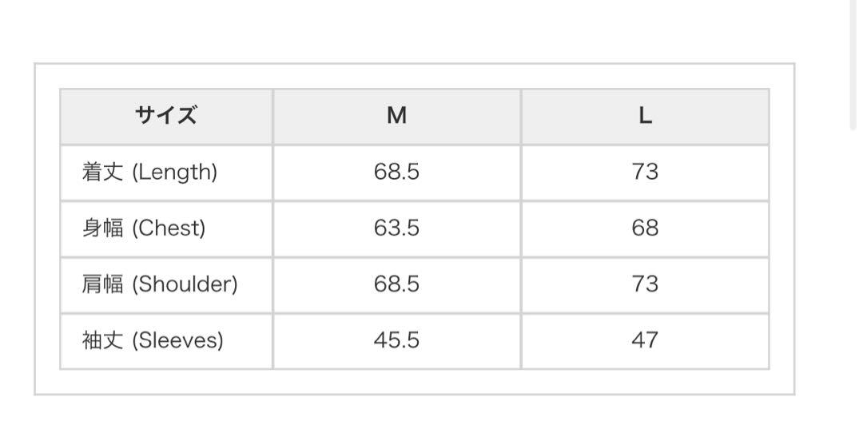Select the M size column header

(x=397, y=117)
